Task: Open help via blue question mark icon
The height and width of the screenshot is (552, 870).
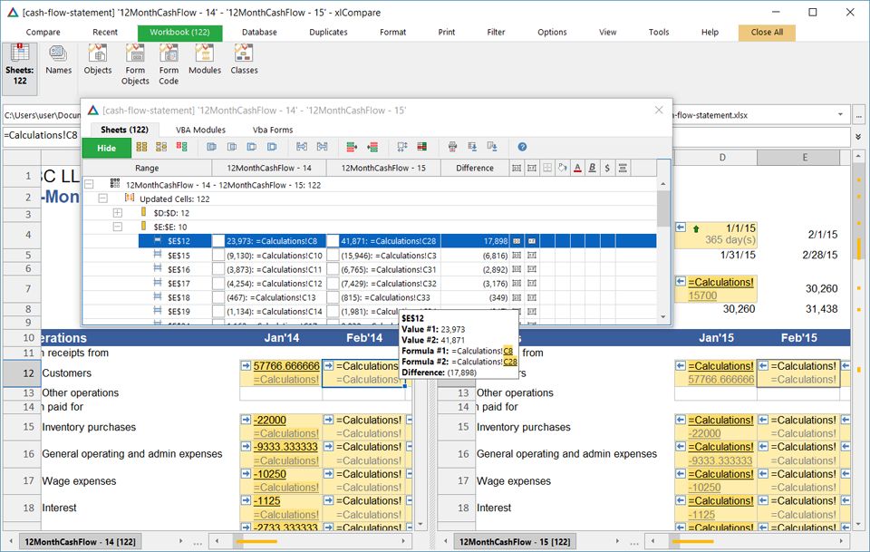Action: tap(522, 147)
